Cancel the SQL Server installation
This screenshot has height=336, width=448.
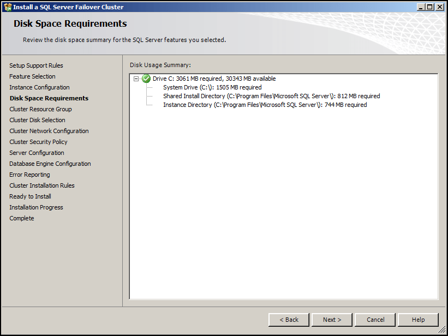pos(375,320)
